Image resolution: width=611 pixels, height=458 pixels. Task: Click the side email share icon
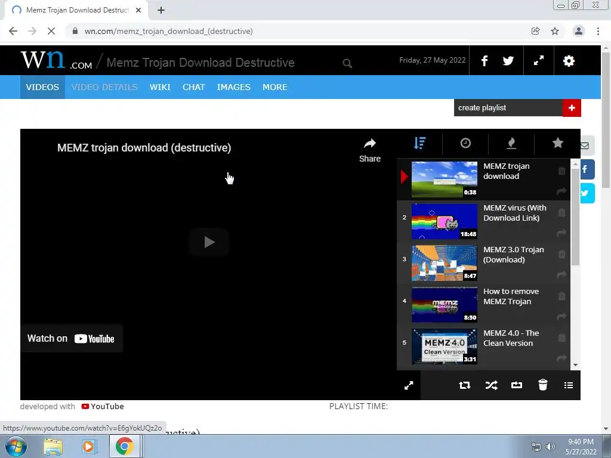(x=586, y=146)
